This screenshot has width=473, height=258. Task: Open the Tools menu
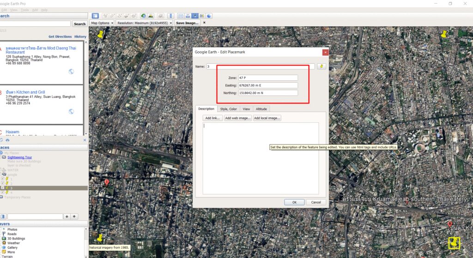[x=25, y=10]
